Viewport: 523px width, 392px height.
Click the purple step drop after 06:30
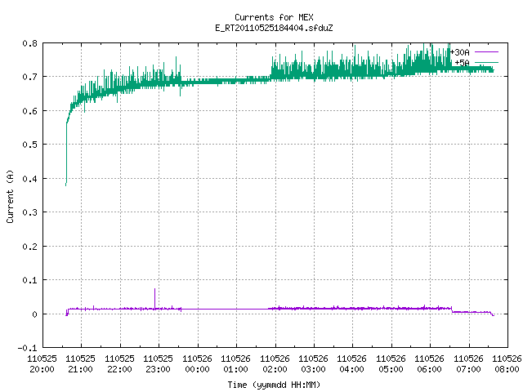452,310
